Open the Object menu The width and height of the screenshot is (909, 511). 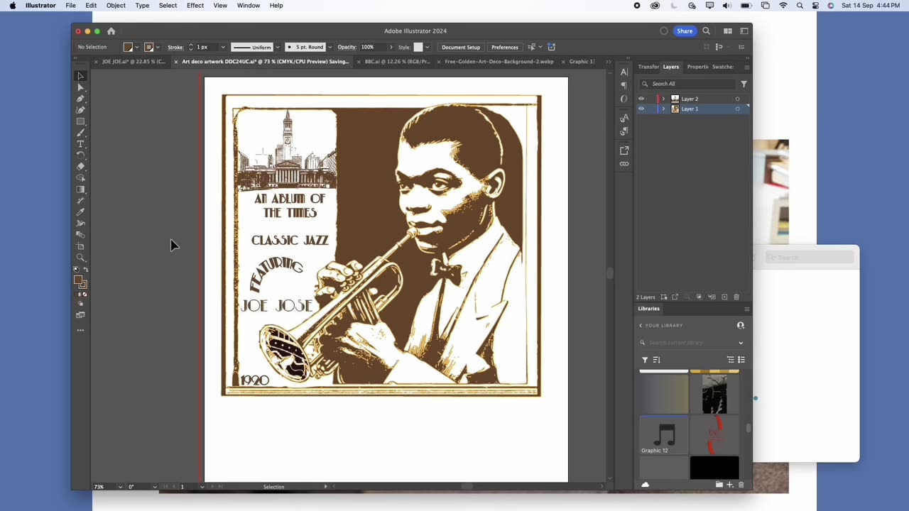[x=116, y=6]
